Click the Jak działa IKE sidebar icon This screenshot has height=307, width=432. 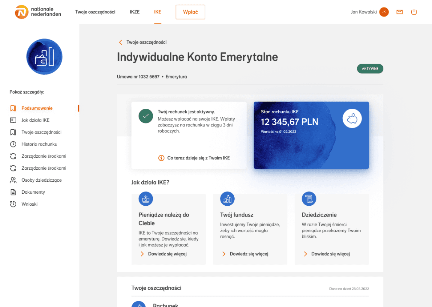coord(13,120)
